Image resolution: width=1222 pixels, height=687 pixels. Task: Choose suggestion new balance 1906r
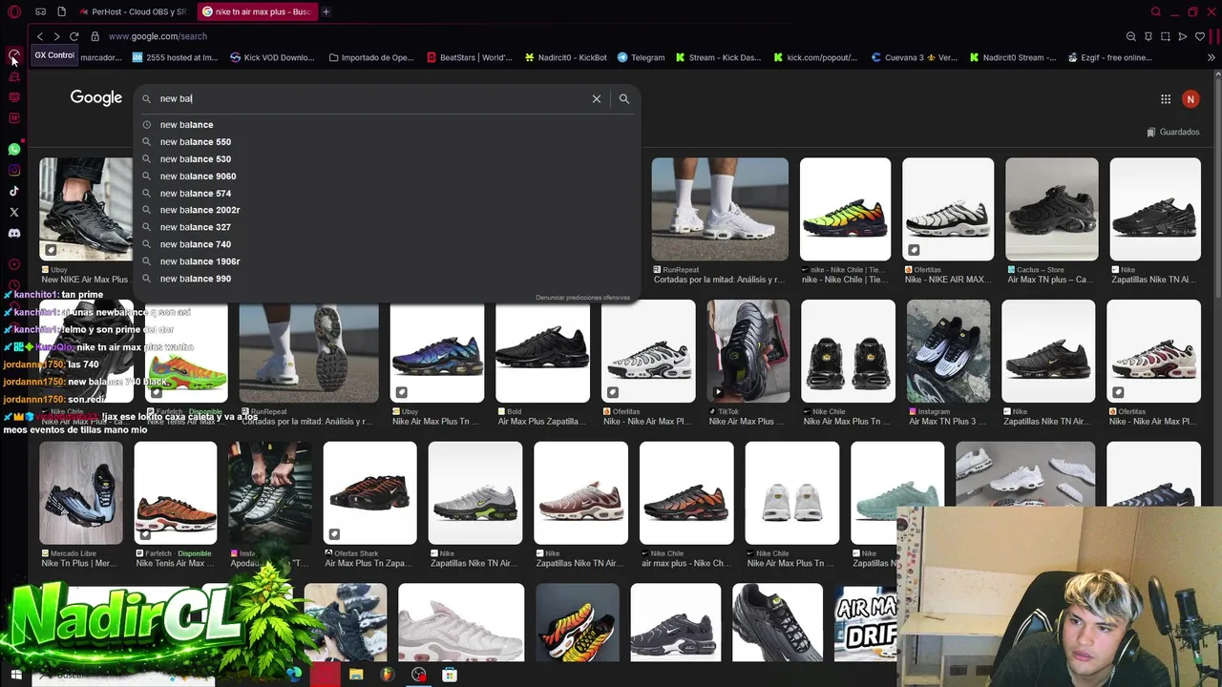click(x=387, y=261)
